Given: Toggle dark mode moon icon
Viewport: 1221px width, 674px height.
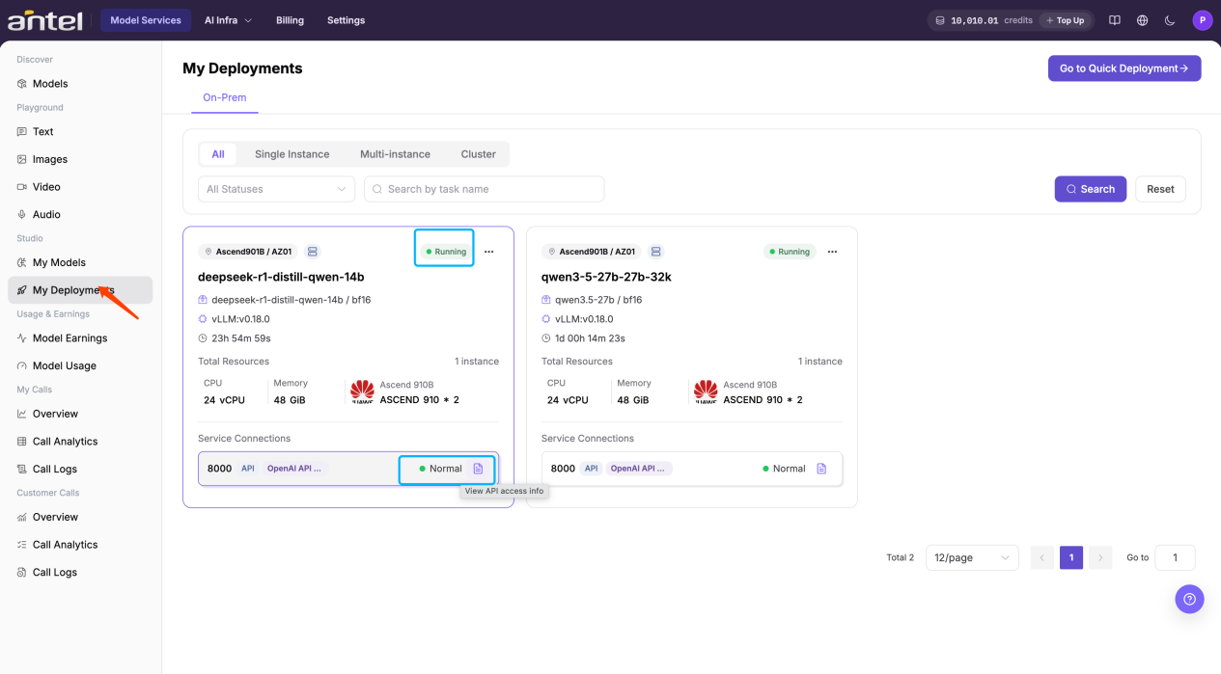Looking at the screenshot, I should tap(1170, 20).
